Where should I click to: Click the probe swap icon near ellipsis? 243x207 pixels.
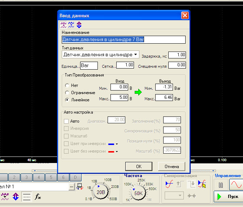(80, 186)
